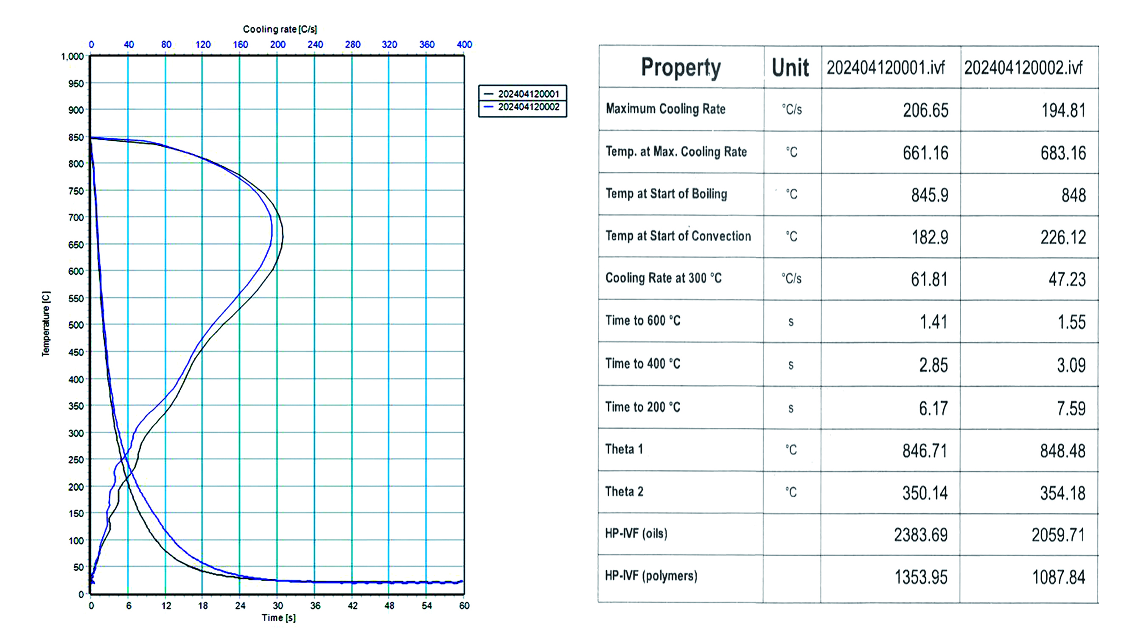Viewport: 1138px width, 633px height.
Task: Click the Time [s] axis title
Action: pyautogui.click(x=279, y=618)
